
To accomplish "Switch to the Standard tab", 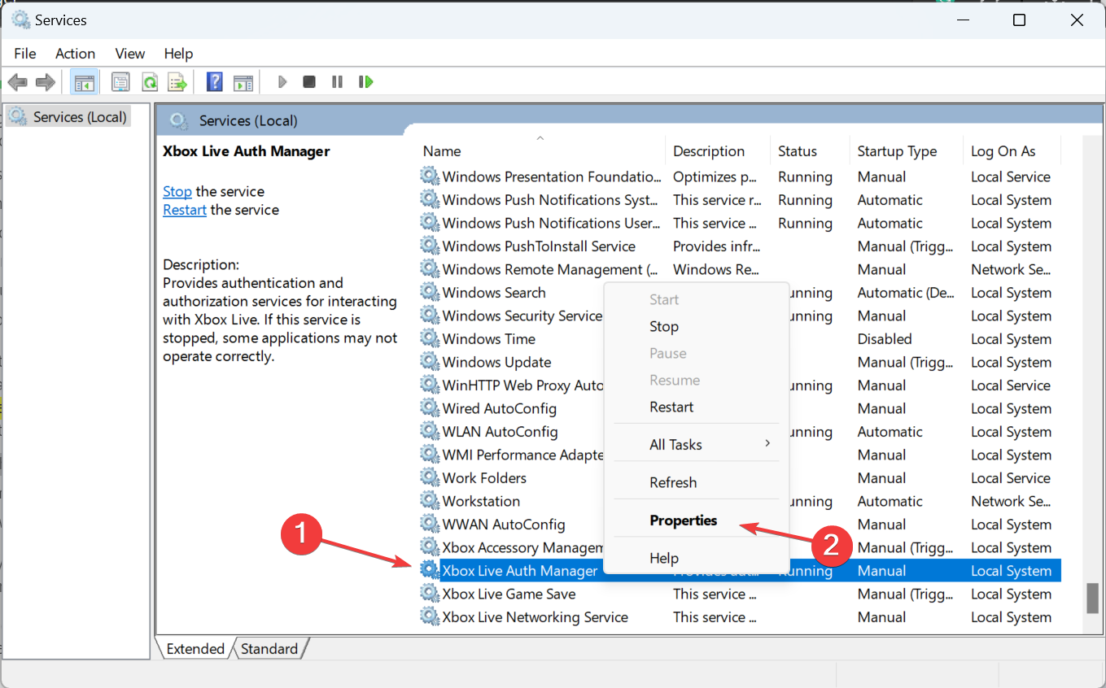I will (x=269, y=648).
